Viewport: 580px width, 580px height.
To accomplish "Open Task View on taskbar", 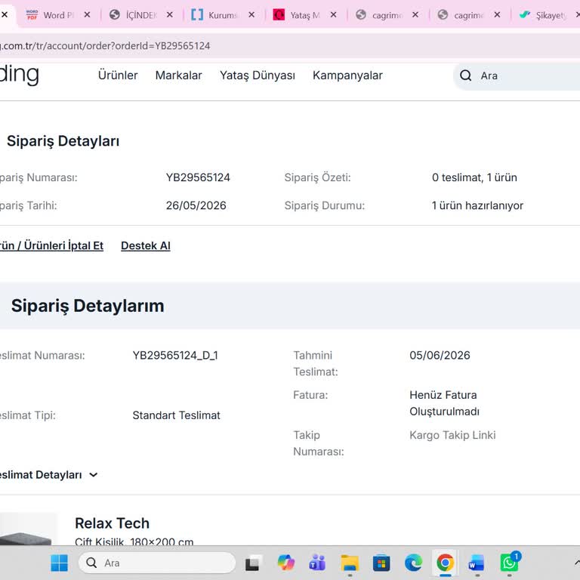I will click(x=252, y=563).
